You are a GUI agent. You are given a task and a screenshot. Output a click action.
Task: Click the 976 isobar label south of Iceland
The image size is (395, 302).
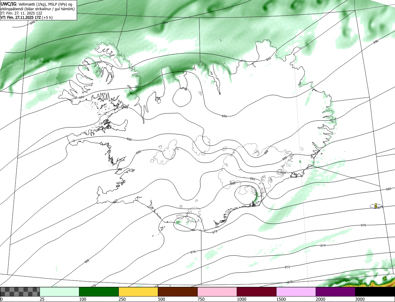(193, 252)
